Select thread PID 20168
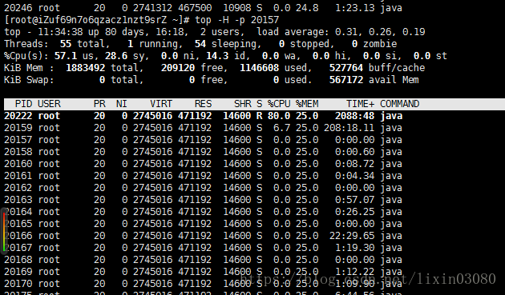 pyautogui.click(x=18, y=260)
